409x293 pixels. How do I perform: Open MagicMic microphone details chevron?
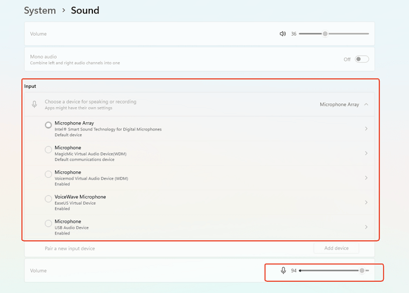366,153
